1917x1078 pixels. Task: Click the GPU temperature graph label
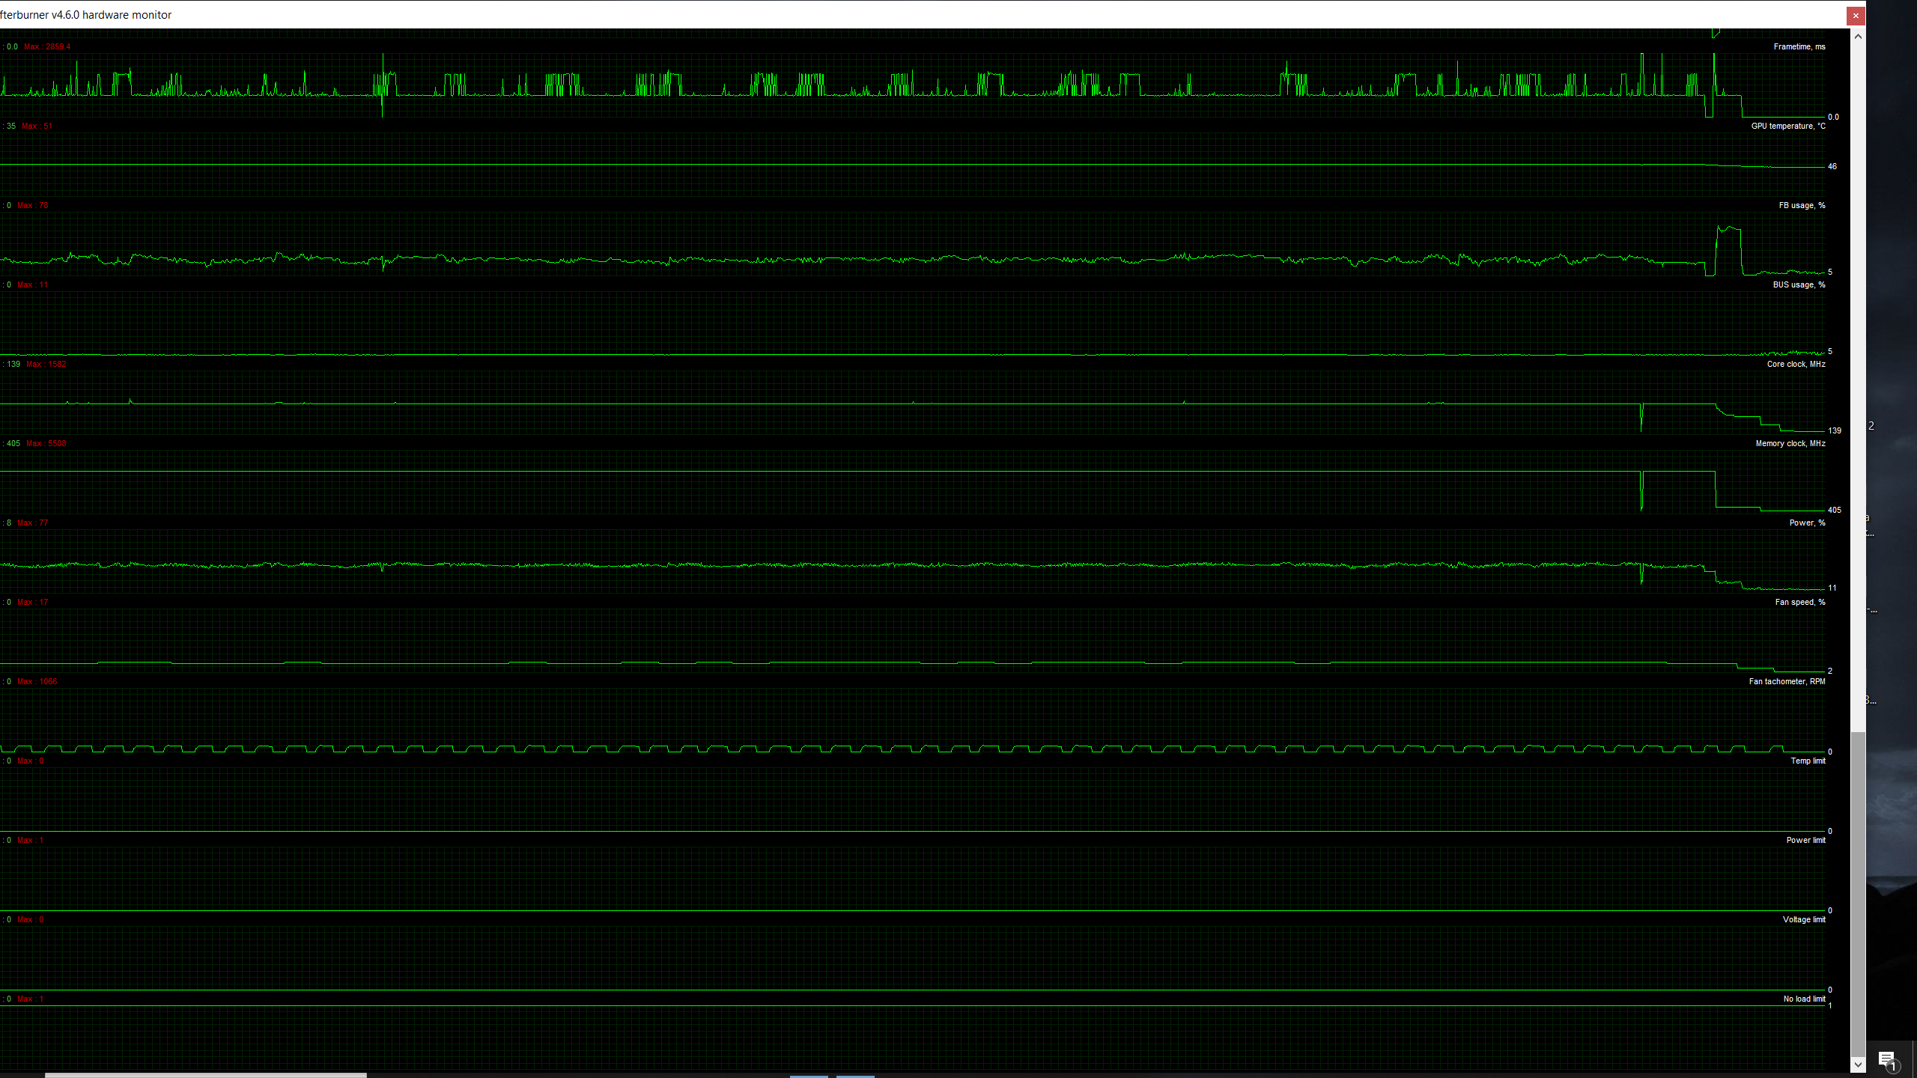pyautogui.click(x=1787, y=126)
